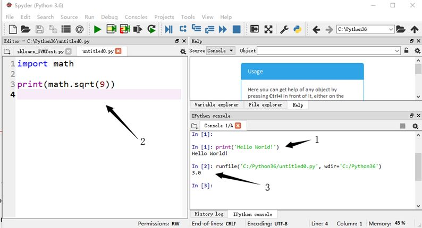422x228 pixels.
Task: Run the current cell and advance
Action: (124, 29)
